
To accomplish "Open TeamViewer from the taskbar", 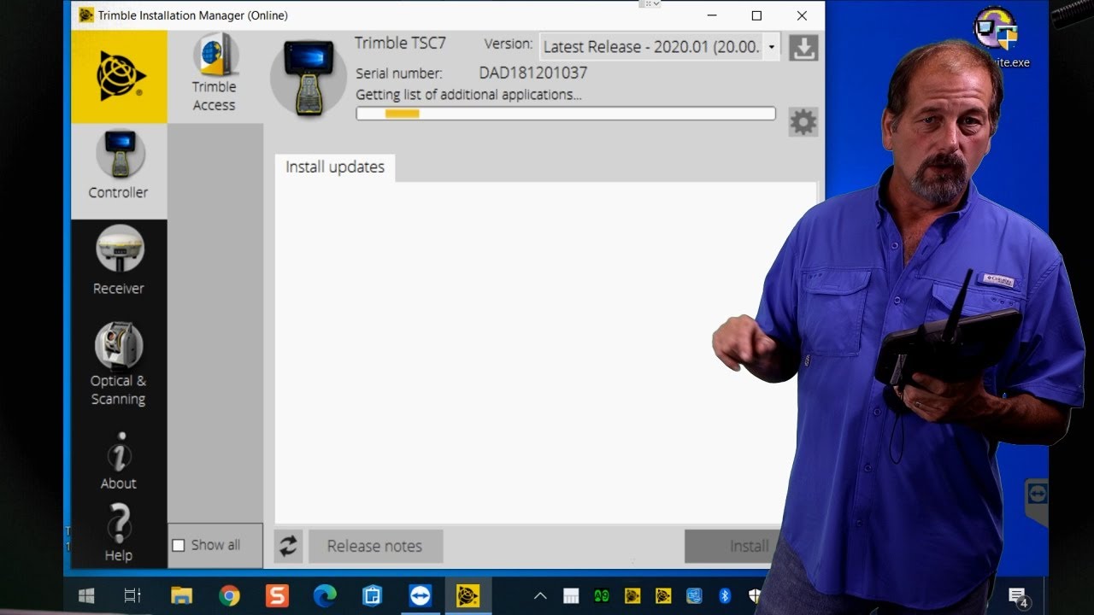I will tap(421, 596).
